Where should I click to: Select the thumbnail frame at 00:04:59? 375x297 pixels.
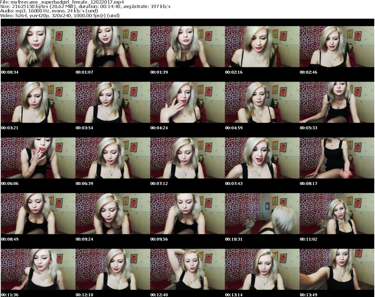point(262,102)
